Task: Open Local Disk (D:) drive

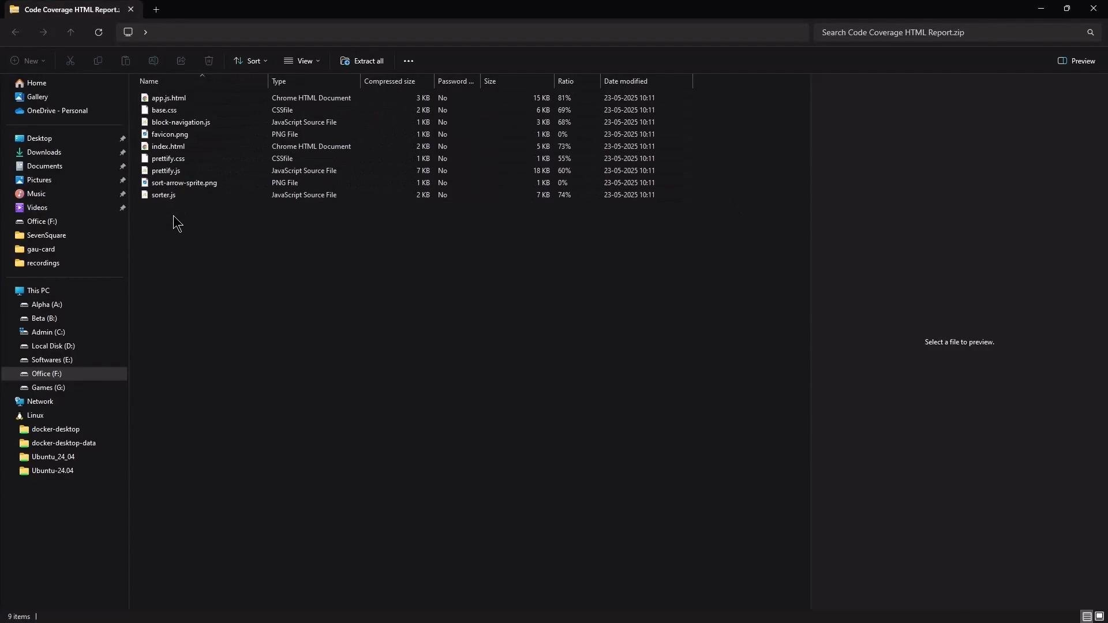Action: (x=53, y=346)
